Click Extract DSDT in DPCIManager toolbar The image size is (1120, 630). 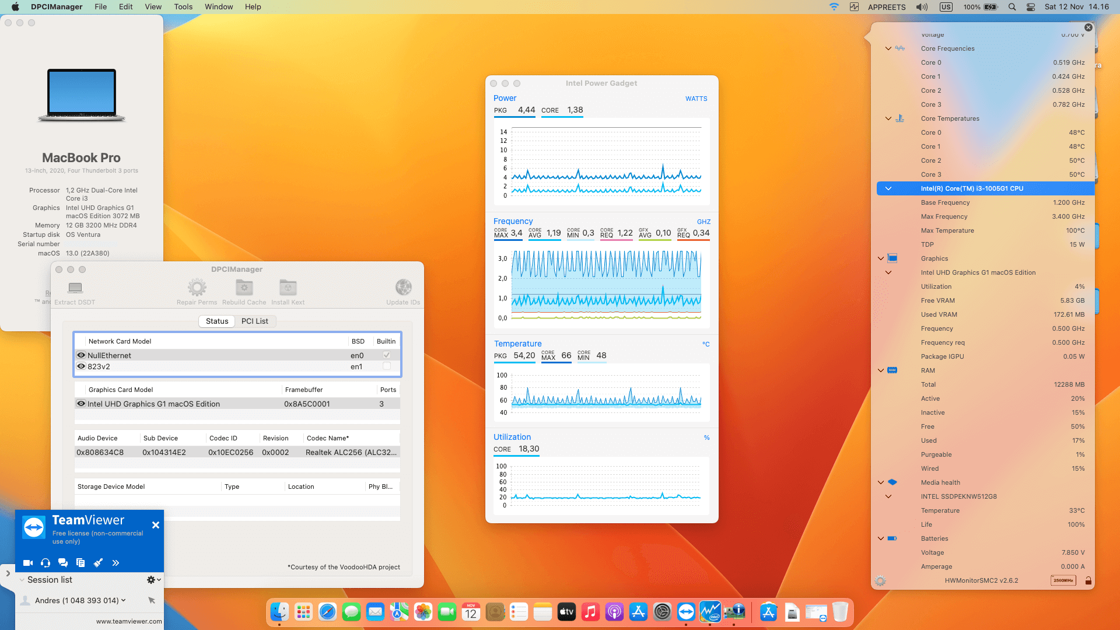click(x=75, y=293)
